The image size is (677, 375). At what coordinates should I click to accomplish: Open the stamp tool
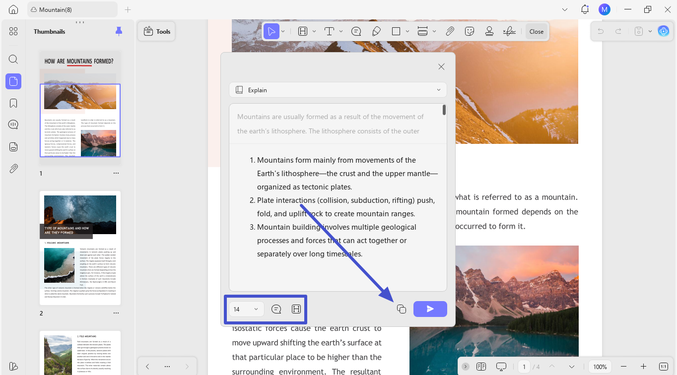click(489, 31)
